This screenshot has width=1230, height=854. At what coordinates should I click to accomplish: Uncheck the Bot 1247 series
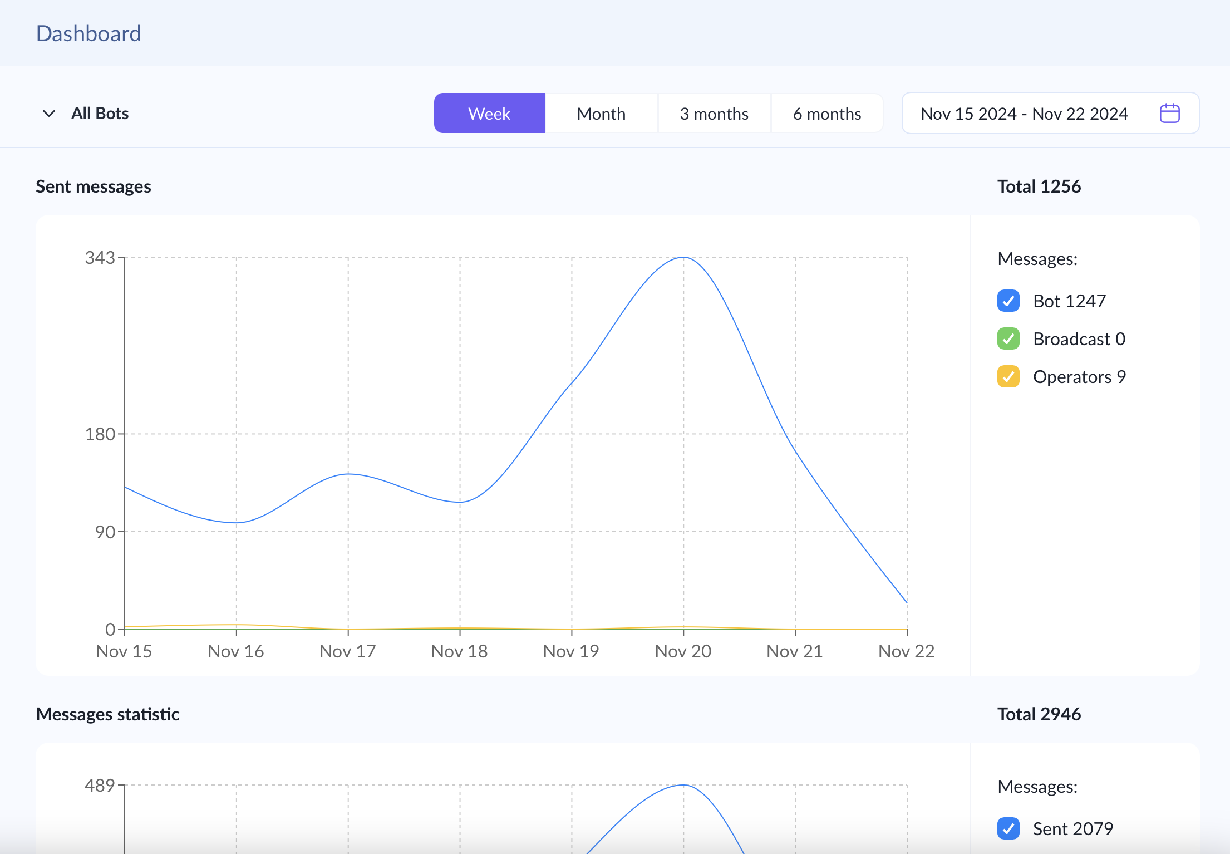click(1008, 301)
